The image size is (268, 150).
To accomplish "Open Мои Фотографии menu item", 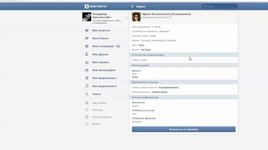I will 104,70.
